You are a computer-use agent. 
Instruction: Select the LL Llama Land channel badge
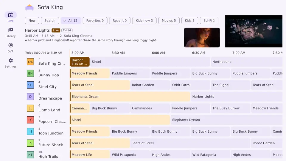coord(30,108)
